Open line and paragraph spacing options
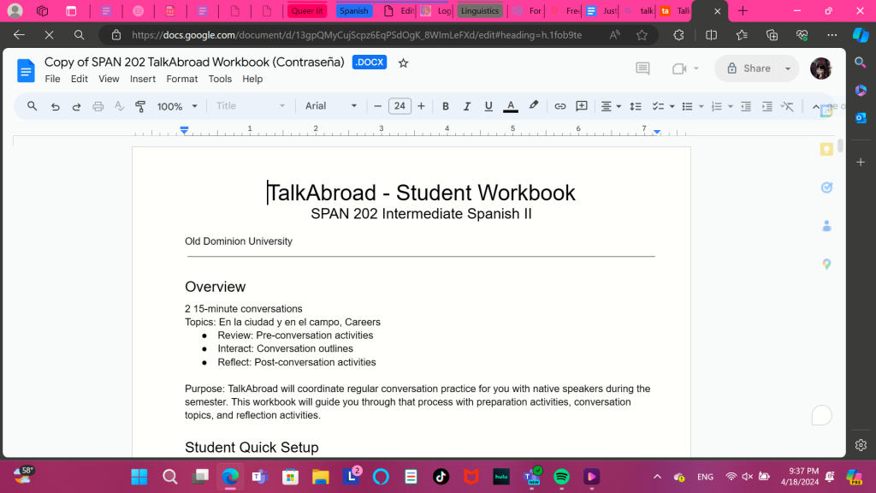The image size is (876, 493). [x=636, y=106]
